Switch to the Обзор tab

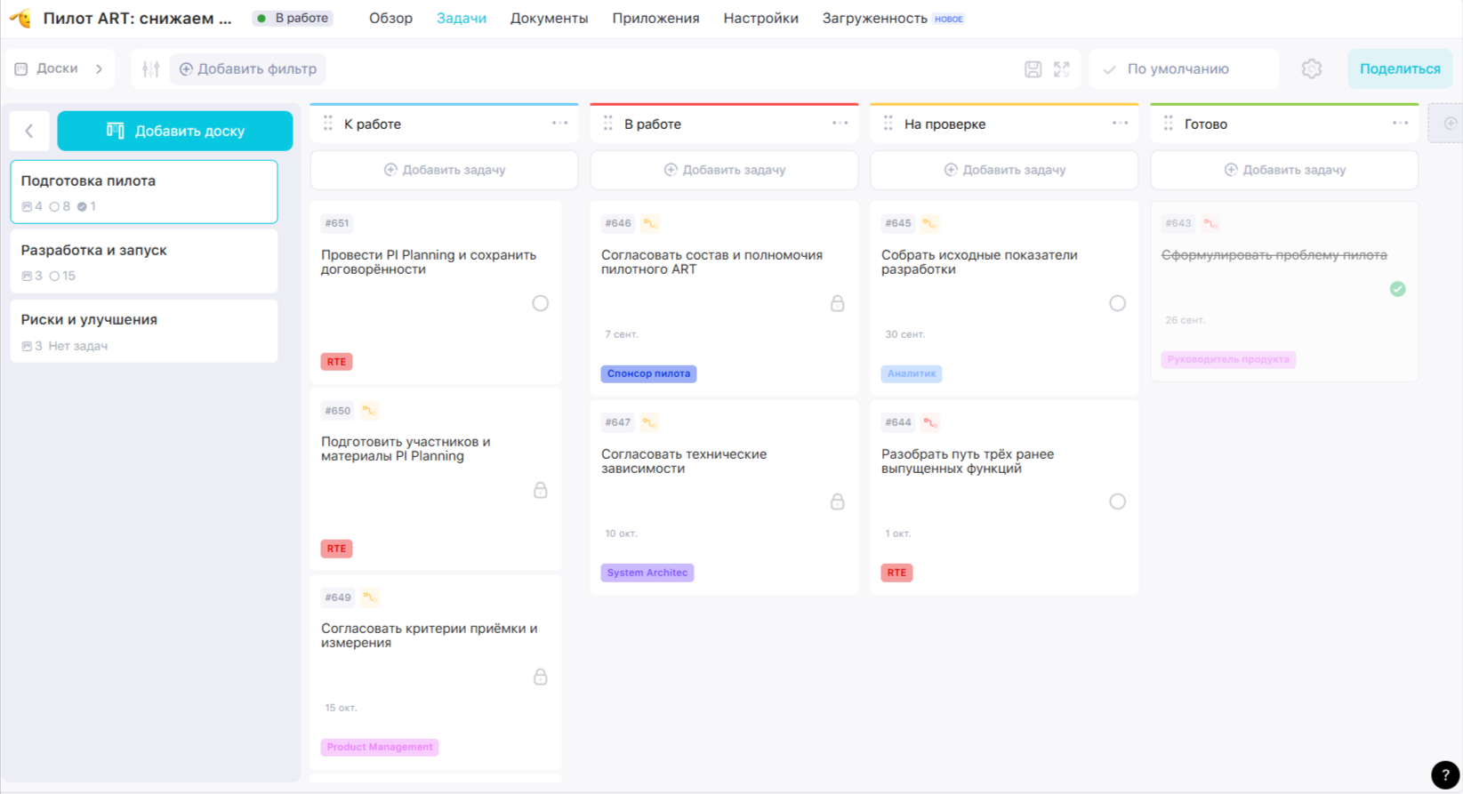click(x=390, y=18)
